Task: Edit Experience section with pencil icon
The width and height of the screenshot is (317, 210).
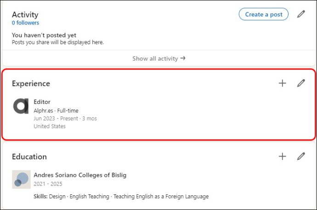Action: [301, 83]
